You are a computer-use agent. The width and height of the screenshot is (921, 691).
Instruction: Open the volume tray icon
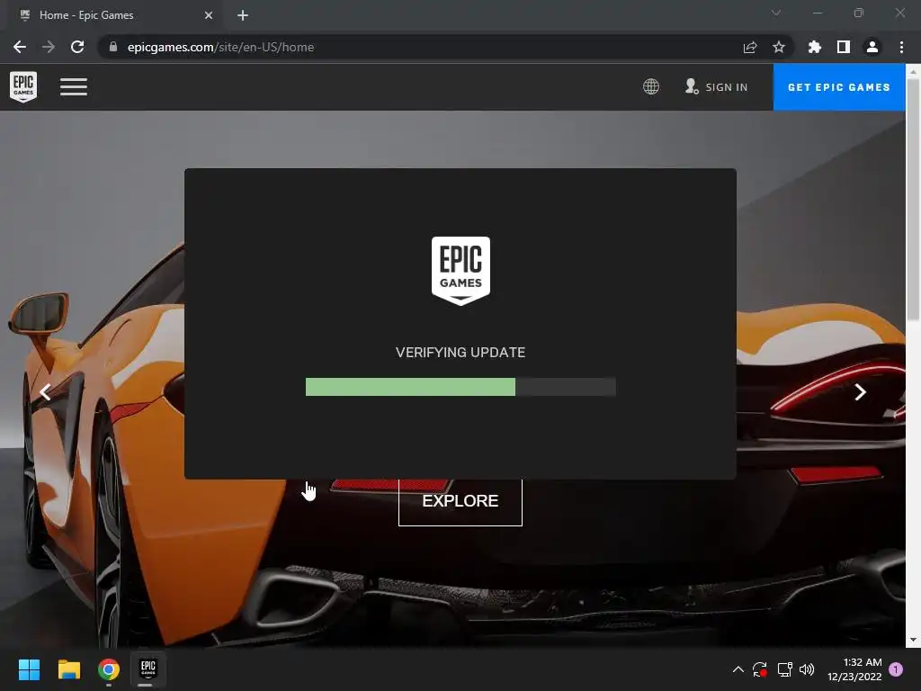[807, 669]
